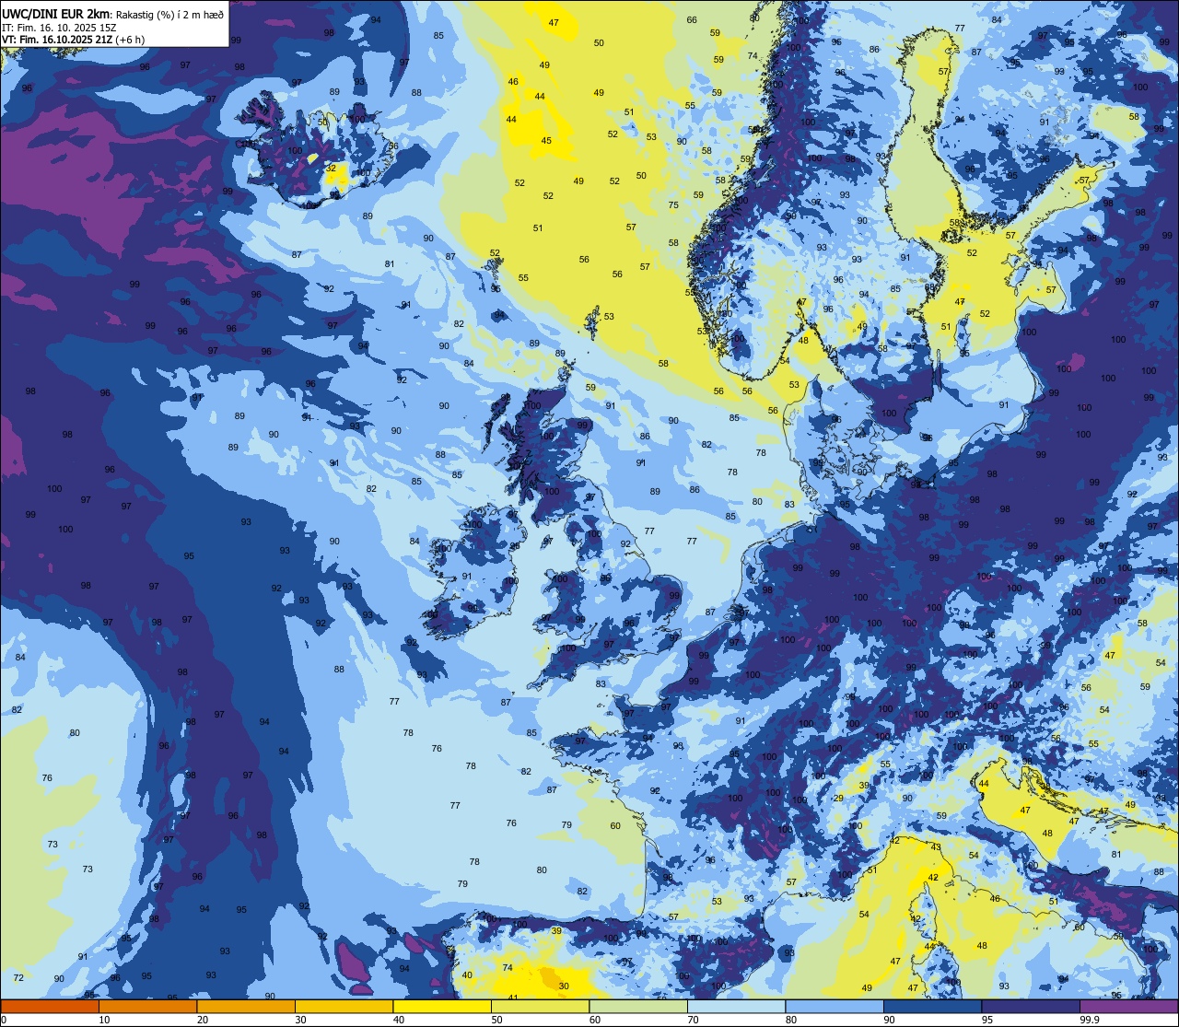Click the legend tick label 50
The image size is (1179, 1027).
pyautogui.click(x=496, y=1020)
